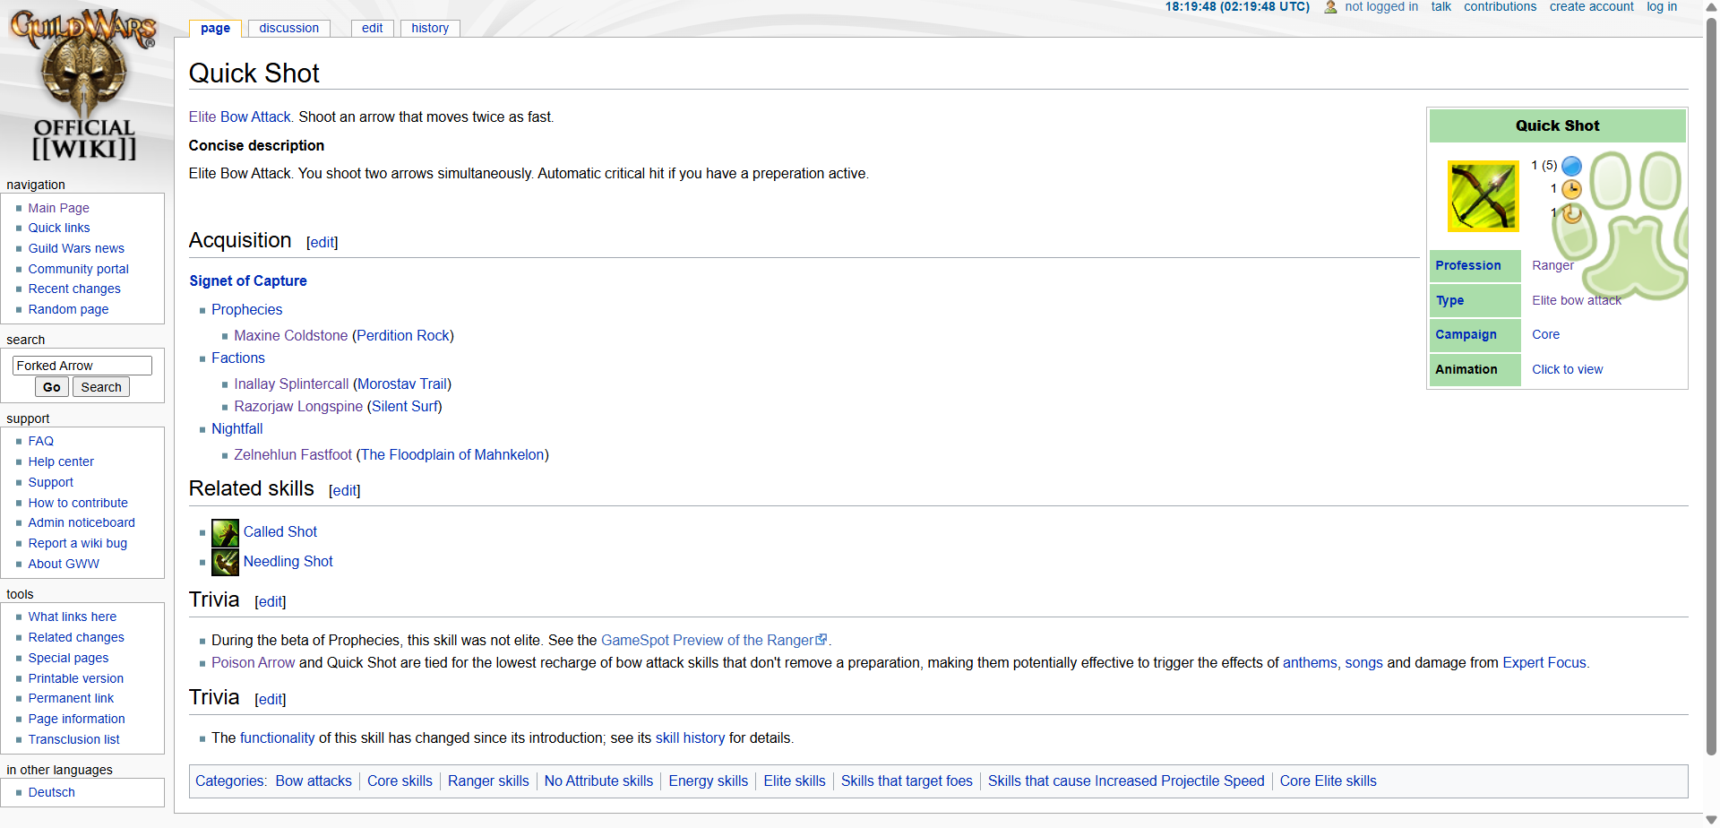Open Expert Focus link
Image resolution: width=1720 pixels, height=828 pixels.
[x=1544, y=662]
